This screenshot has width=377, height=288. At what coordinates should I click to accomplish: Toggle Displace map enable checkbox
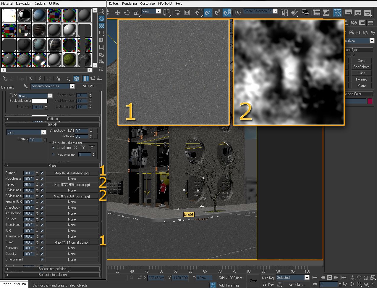pos(42,248)
